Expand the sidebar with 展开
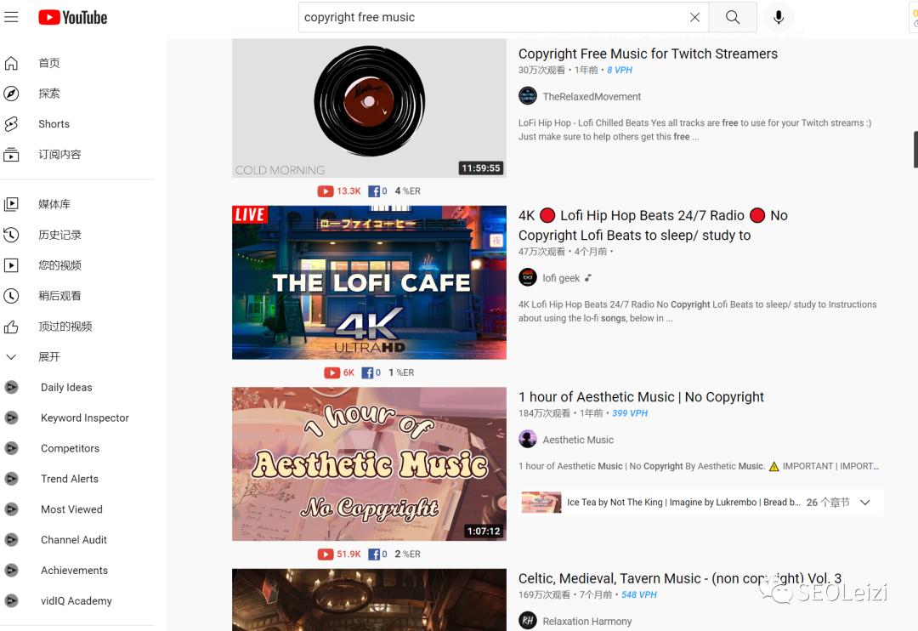The height and width of the screenshot is (631, 918). coord(48,356)
